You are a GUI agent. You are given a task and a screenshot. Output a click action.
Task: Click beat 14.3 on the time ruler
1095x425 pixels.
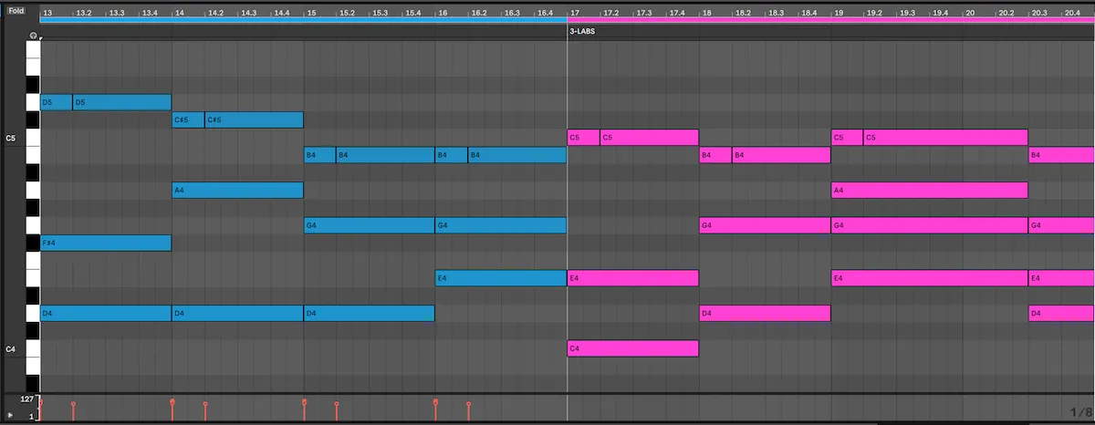[x=248, y=14]
